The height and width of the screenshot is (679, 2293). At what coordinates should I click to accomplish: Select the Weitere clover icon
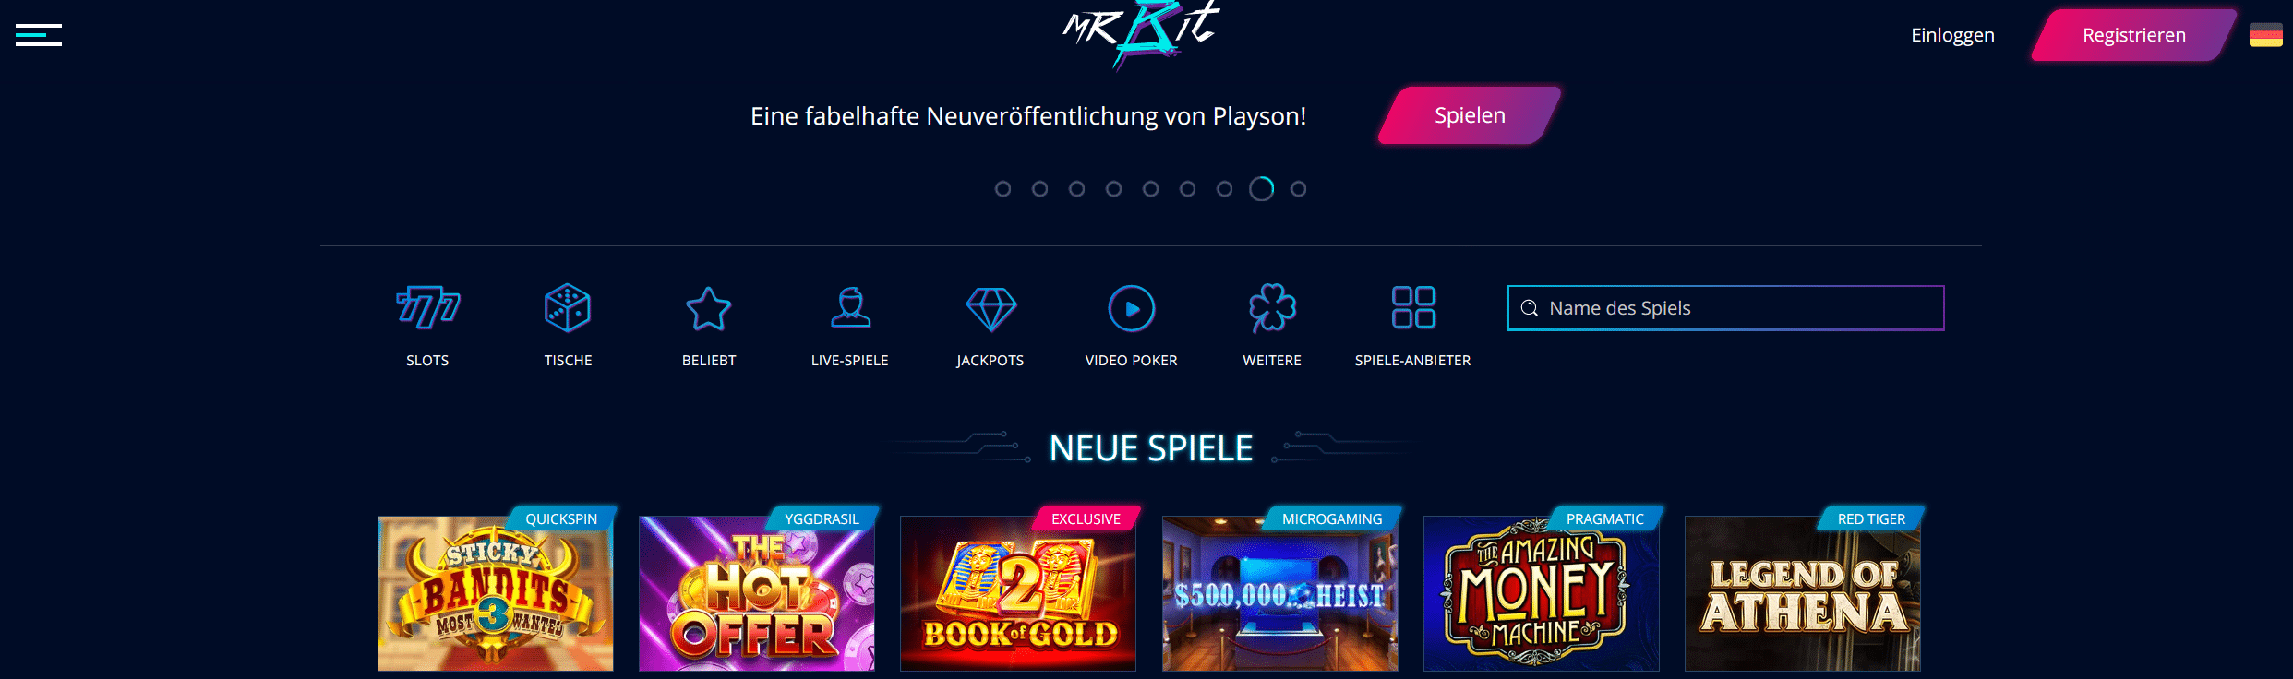pos(1272,308)
